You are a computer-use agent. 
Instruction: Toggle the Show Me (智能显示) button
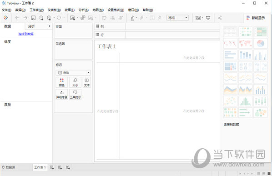coord(256,18)
